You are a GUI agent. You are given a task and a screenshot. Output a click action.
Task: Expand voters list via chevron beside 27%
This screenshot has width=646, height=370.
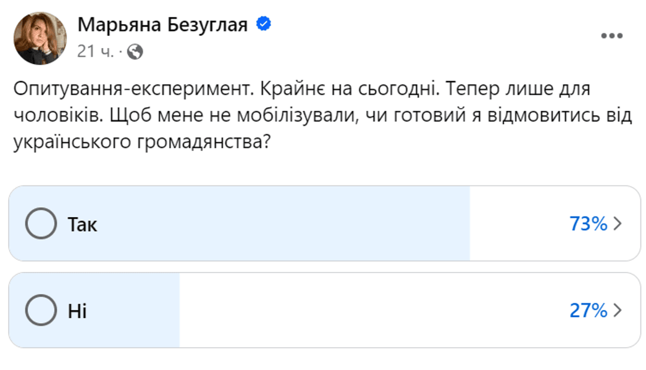616,311
